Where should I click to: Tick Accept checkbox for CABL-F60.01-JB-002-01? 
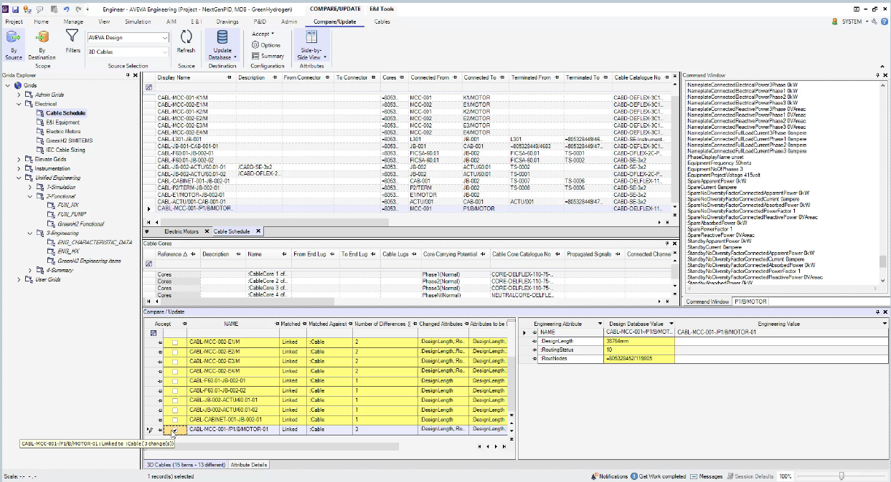click(x=175, y=381)
